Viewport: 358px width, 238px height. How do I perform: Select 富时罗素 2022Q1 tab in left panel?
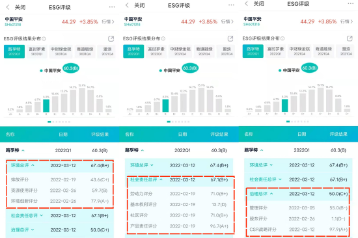(37, 51)
